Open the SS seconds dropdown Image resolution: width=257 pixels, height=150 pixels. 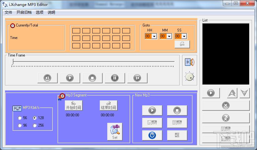click(x=184, y=36)
